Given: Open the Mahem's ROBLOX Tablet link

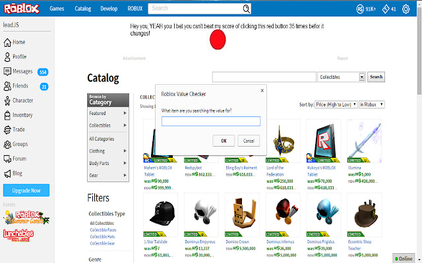Looking at the screenshot, I should click(x=158, y=171).
